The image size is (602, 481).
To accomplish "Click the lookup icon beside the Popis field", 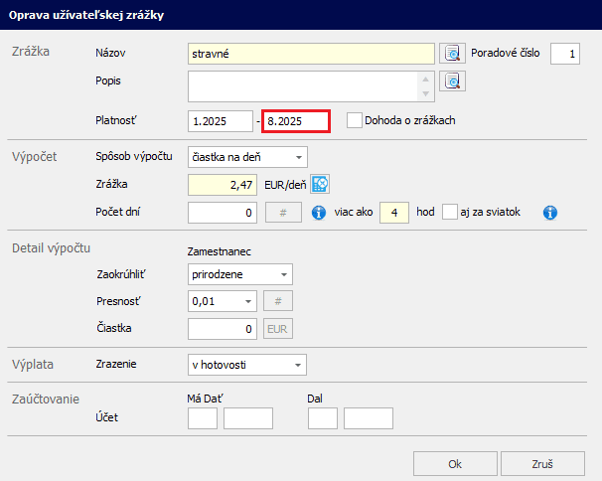I will tap(452, 81).
